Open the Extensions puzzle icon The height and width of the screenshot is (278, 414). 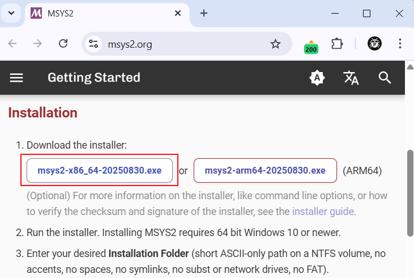pyautogui.click(x=337, y=44)
